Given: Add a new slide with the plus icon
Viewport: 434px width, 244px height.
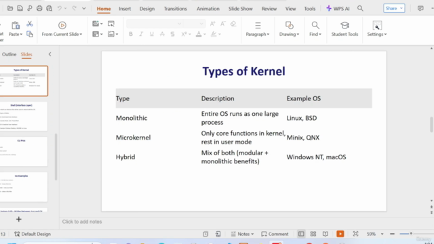Looking at the screenshot, I should click(19, 220).
